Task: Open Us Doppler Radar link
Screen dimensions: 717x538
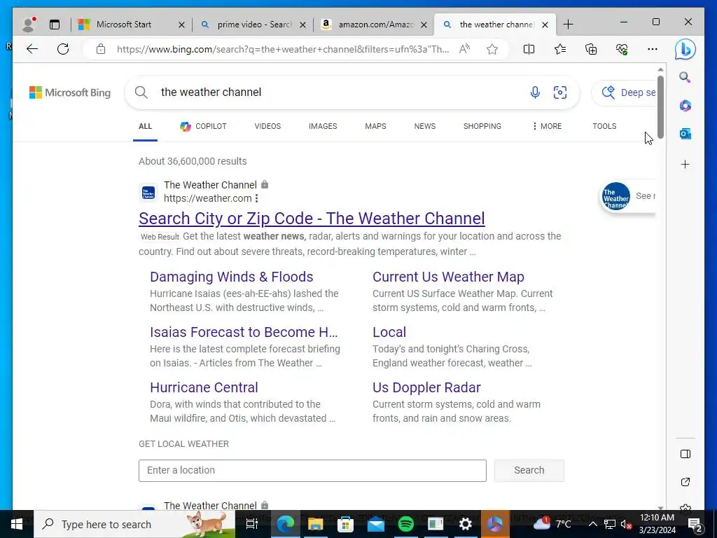Action: (x=426, y=387)
